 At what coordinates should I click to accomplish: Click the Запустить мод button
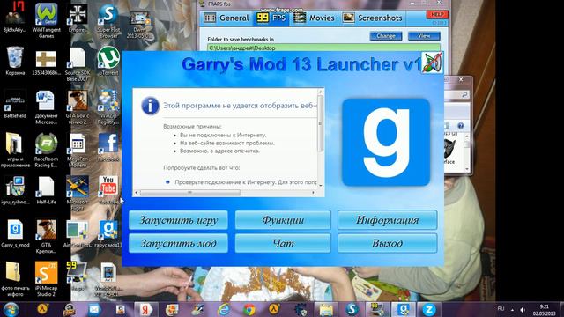point(178,243)
